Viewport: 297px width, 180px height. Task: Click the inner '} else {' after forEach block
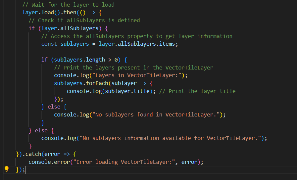point(54,107)
